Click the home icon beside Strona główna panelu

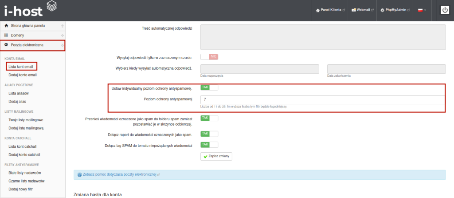pos(6,26)
